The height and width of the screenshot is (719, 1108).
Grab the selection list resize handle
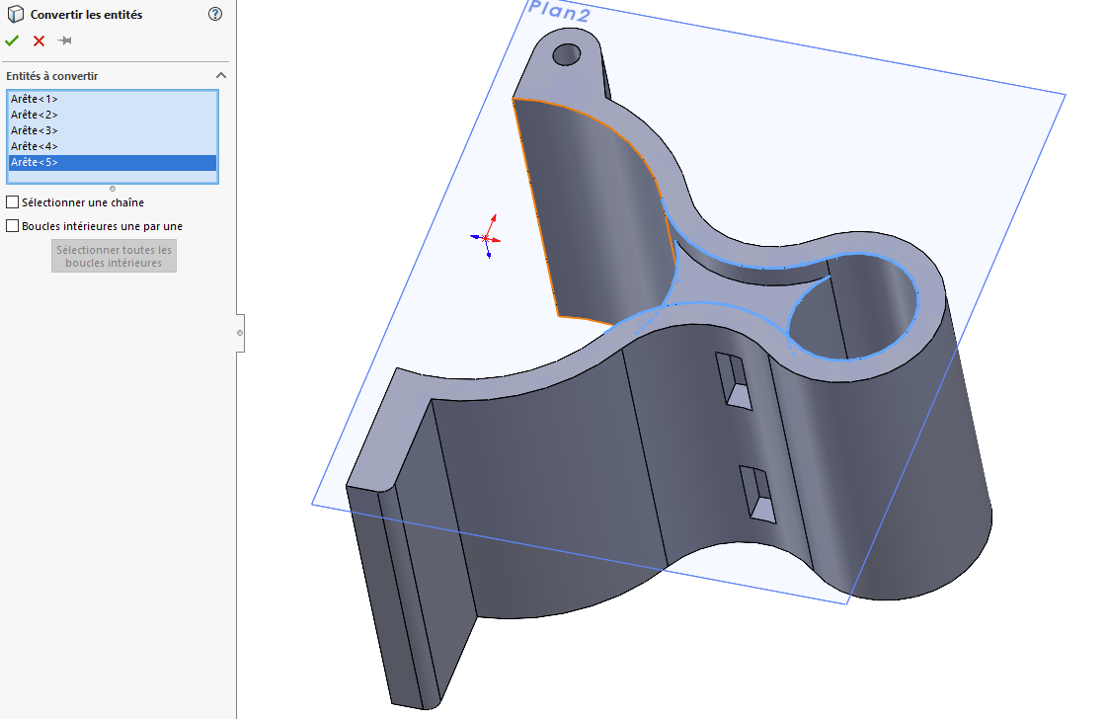113,189
